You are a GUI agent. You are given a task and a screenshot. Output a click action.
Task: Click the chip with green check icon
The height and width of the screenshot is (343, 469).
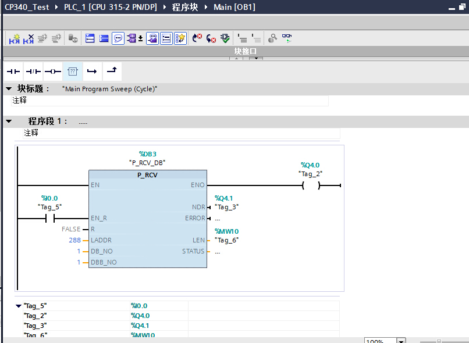click(x=225, y=38)
